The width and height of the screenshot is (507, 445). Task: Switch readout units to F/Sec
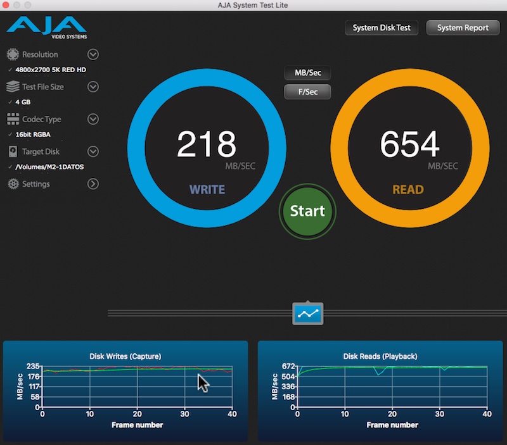(x=307, y=92)
